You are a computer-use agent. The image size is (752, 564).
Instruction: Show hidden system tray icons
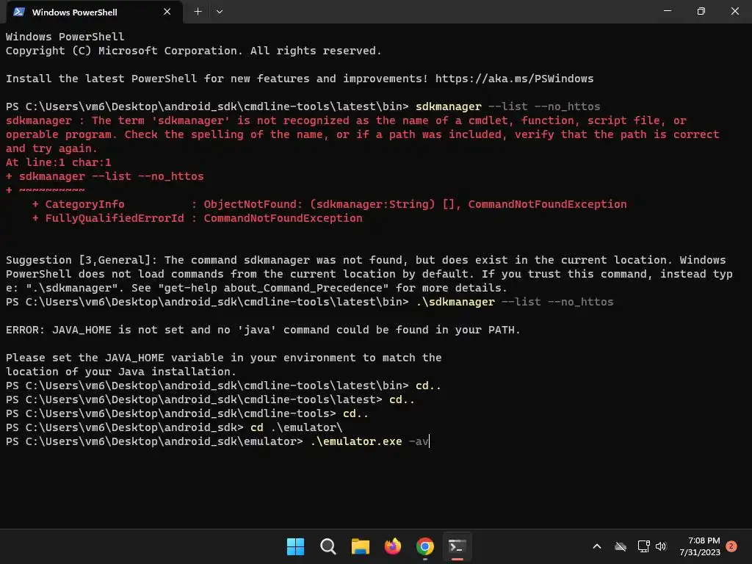click(x=597, y=546)
